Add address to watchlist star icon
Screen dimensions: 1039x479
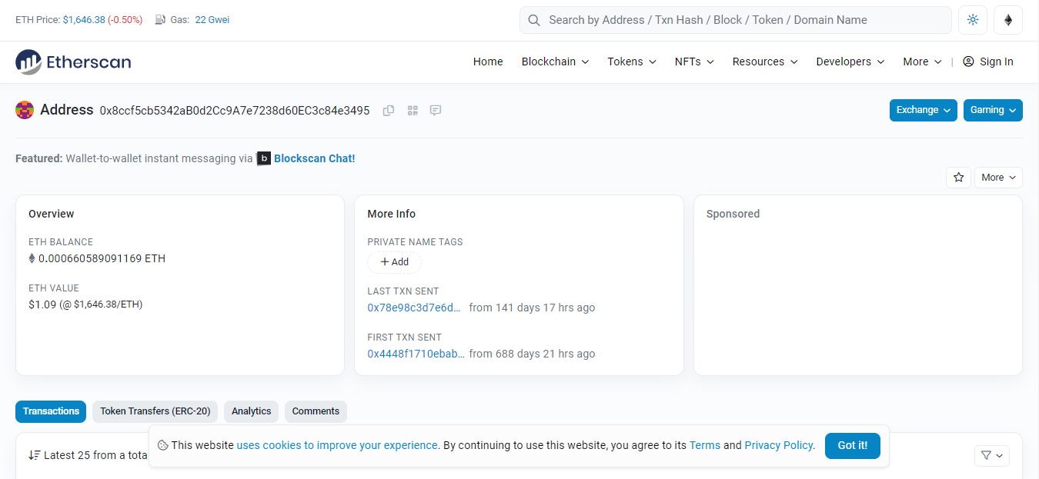(x=958, y=178)
